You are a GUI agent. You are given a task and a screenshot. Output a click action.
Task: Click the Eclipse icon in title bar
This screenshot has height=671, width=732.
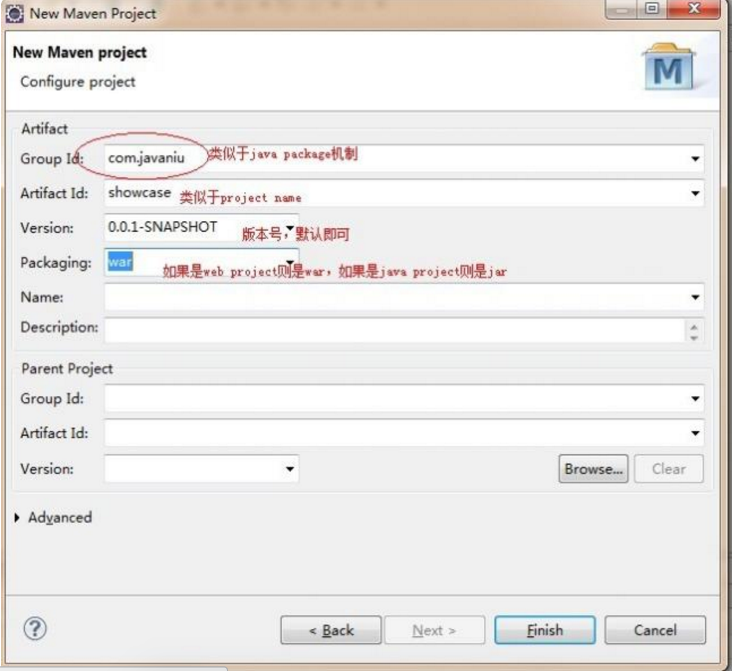[14, 14]
